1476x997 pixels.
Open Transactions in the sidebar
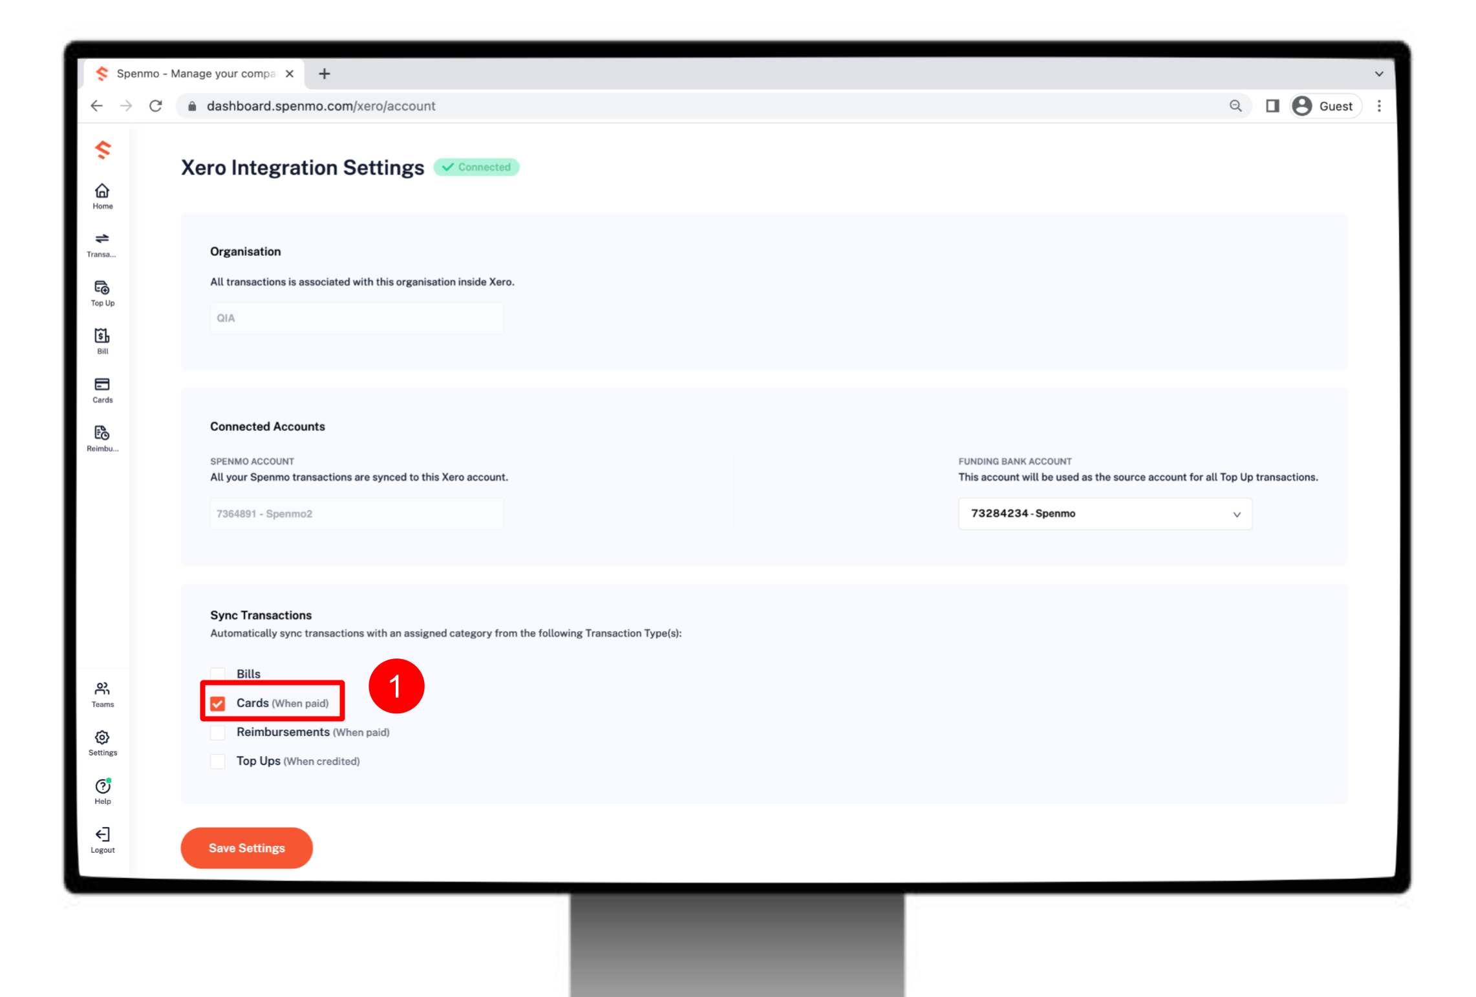click(102, 246)
